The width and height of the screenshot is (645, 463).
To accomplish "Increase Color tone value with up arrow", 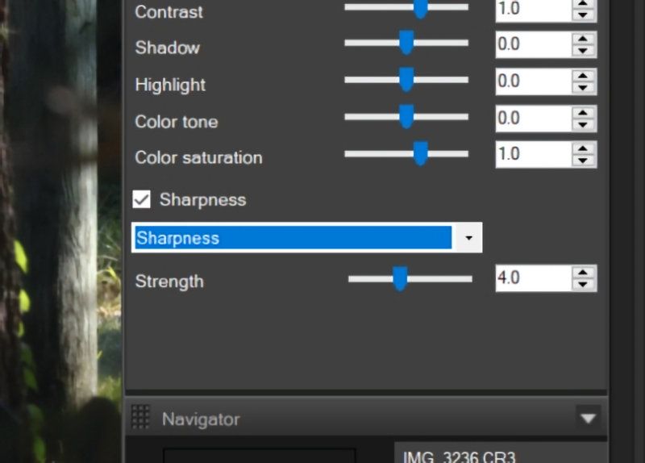I will pyautogui.click(x=582, y=111).
